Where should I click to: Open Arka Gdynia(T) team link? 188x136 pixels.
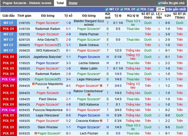tap(48, 40)
